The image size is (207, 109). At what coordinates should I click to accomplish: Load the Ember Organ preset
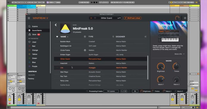tap(101, 55)
